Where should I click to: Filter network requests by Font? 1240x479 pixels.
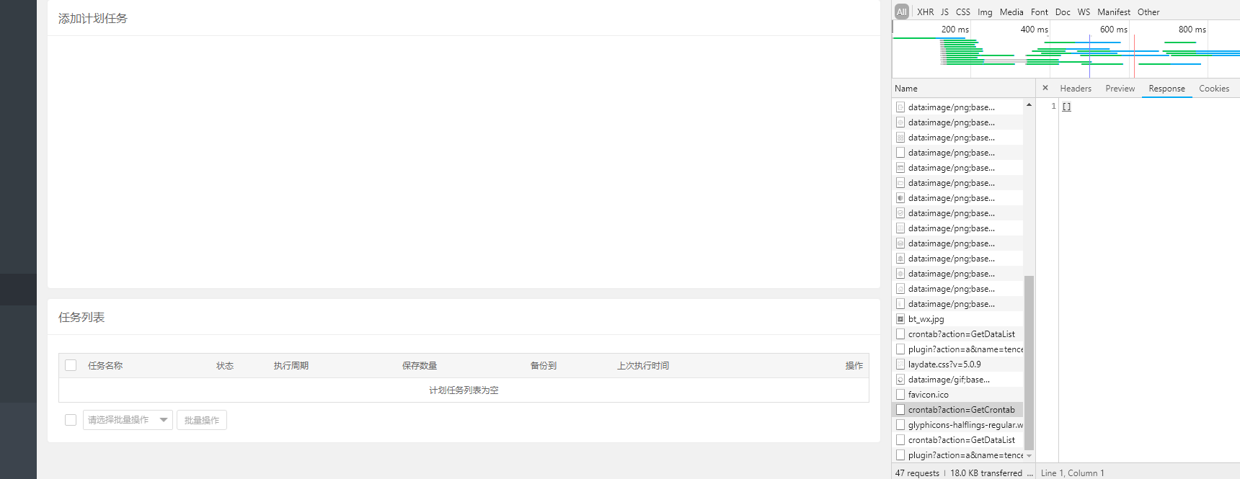tap(1040, 12)
